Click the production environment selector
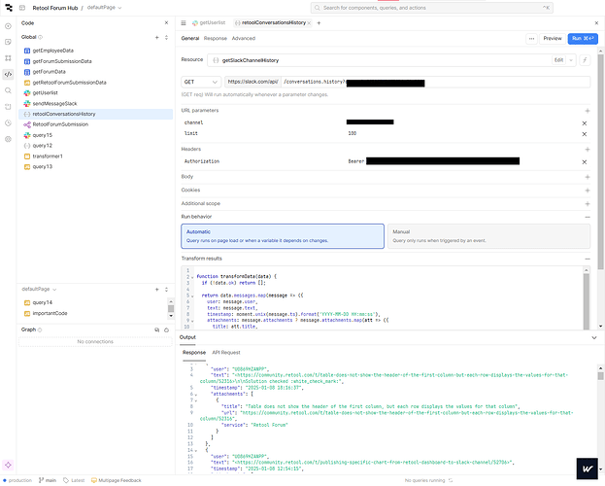The width and height of the screenshot is (605, 486). tap(17, 480)
